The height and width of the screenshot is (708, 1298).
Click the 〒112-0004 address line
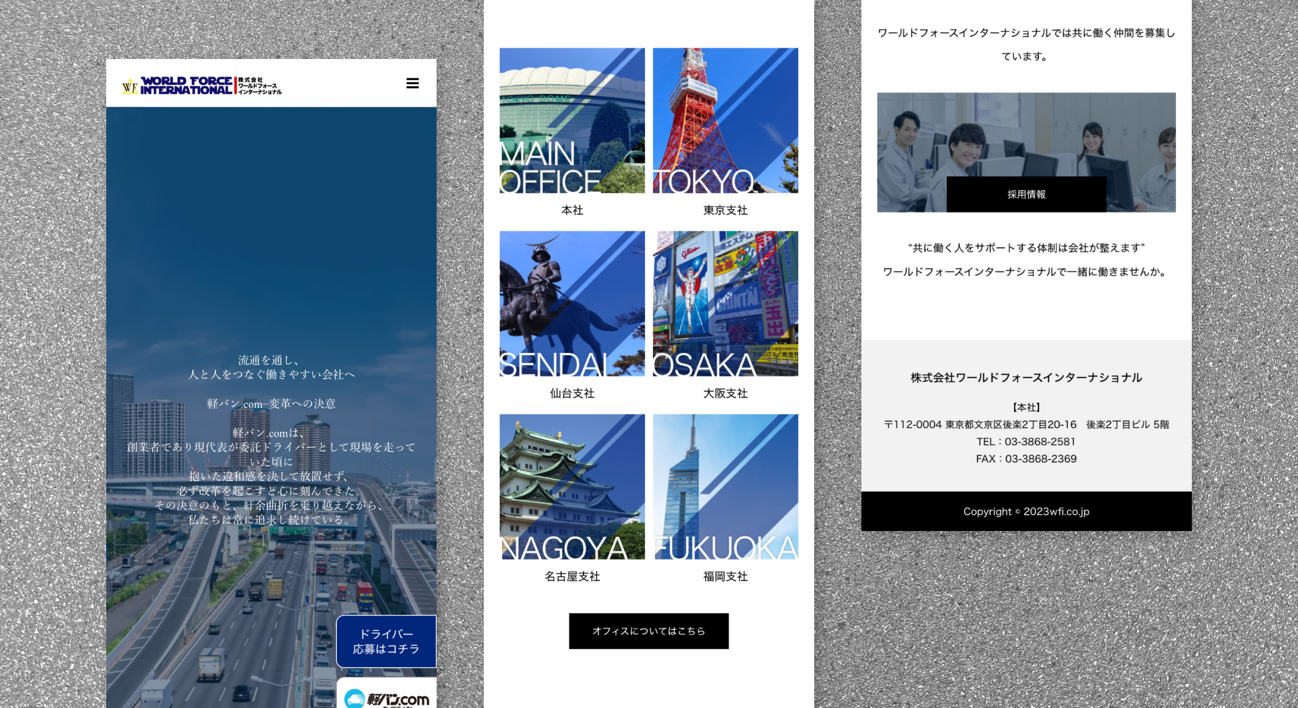click(x=1027, y=424)
